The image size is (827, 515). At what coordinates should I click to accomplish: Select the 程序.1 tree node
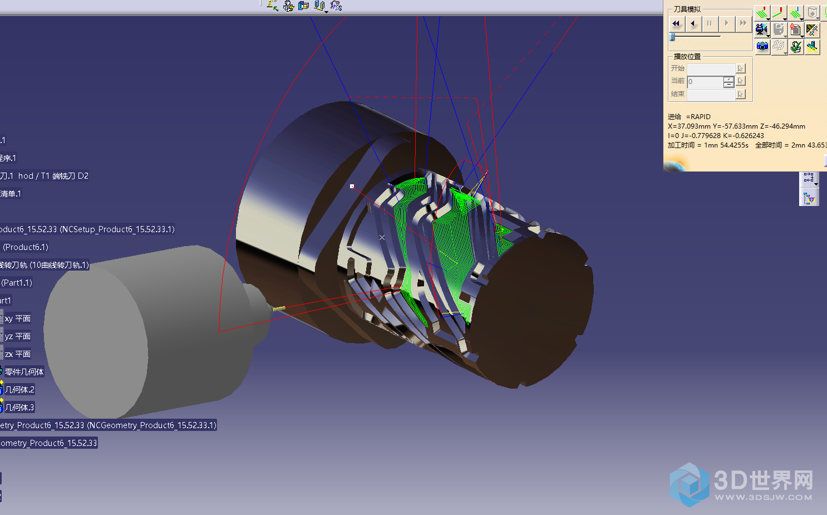pos(8,158)
